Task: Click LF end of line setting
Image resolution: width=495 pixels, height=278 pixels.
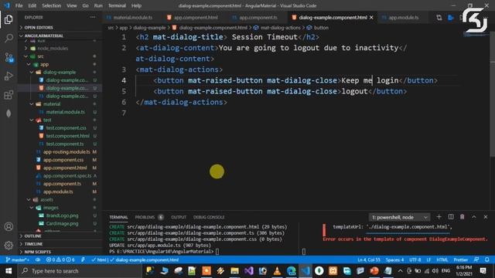Action: click(428, 259)
